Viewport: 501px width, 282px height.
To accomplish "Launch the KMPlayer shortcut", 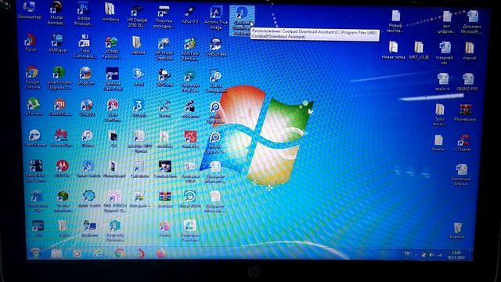I will click(x=57, y=43).
